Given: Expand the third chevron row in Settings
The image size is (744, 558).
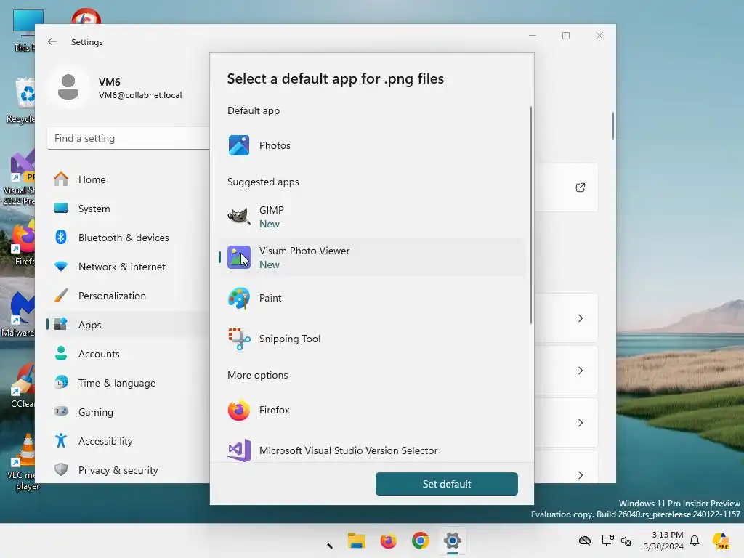Looking at the screenshot, I should 581,423.
